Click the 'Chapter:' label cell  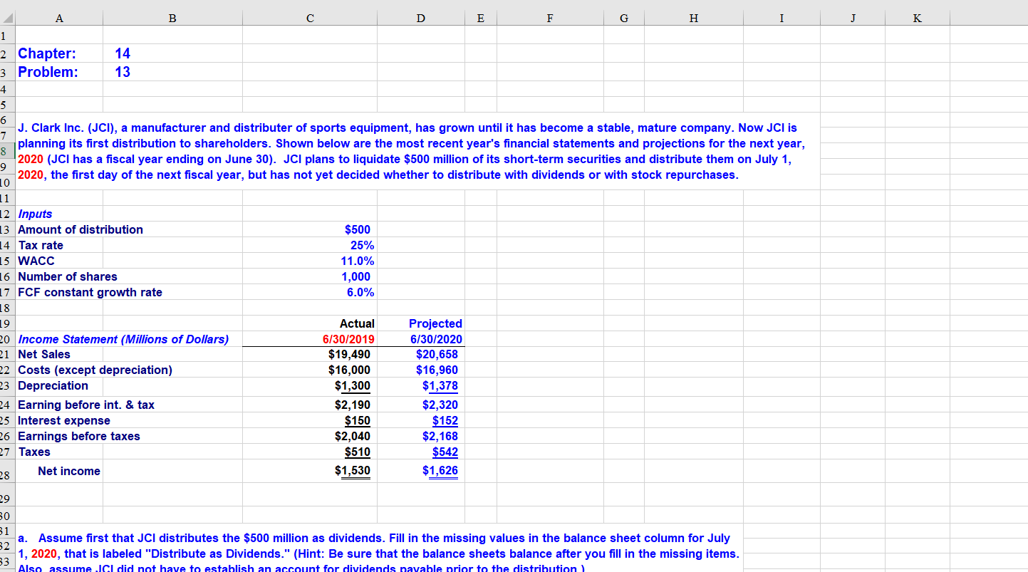click(x=48, y=53)
